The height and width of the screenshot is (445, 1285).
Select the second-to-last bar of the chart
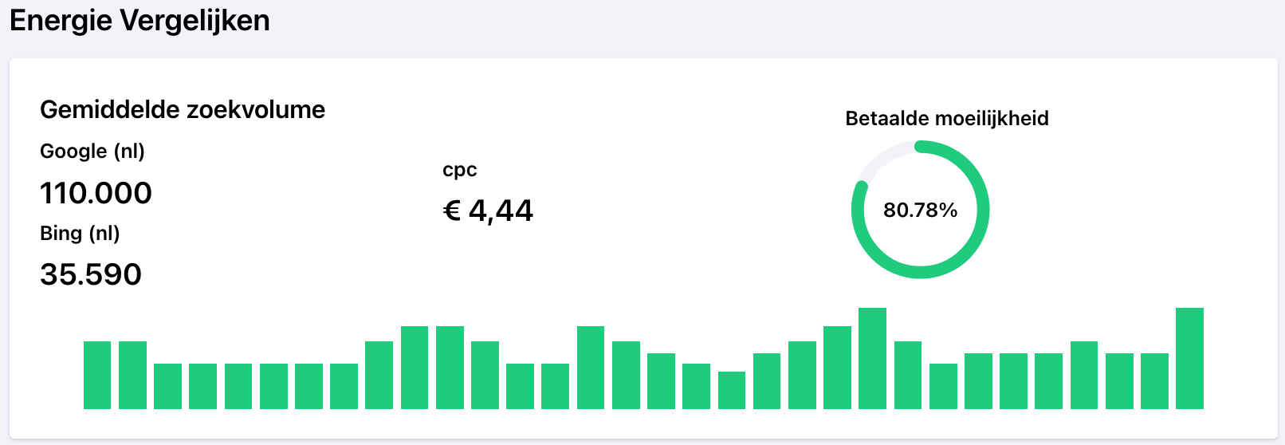[x=1154, y=381]
